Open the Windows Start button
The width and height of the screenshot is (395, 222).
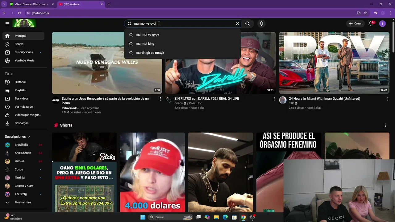[143, 217]
